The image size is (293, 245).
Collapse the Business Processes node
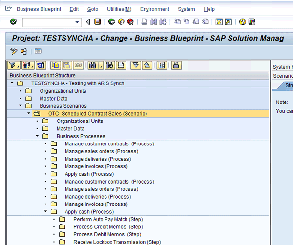37,136
